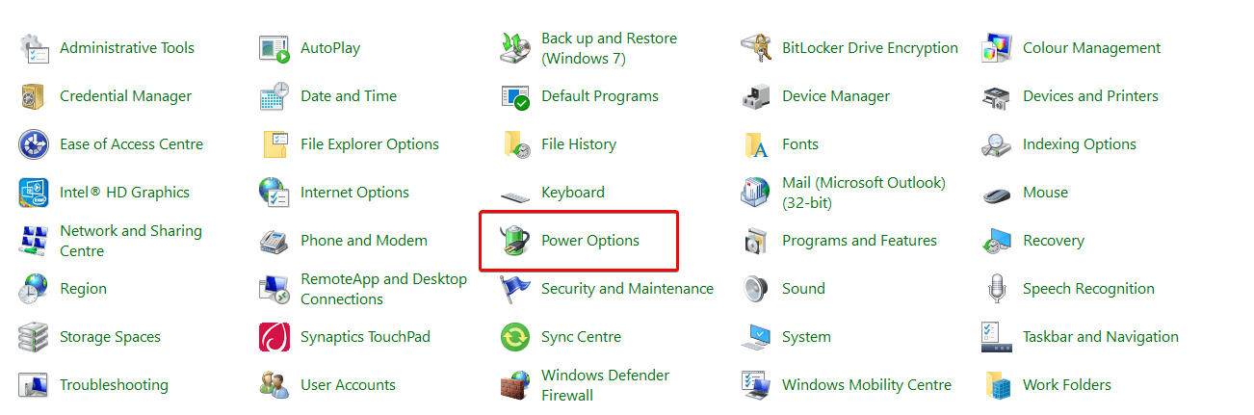Click the Speech Recognition microphone icon
The width and height of the screenshot is (1254, 415).
pyautogui.click(x=997, y=289)
